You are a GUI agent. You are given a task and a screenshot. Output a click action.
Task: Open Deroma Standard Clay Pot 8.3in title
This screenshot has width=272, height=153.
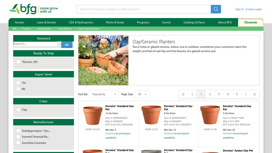[178, 108]
